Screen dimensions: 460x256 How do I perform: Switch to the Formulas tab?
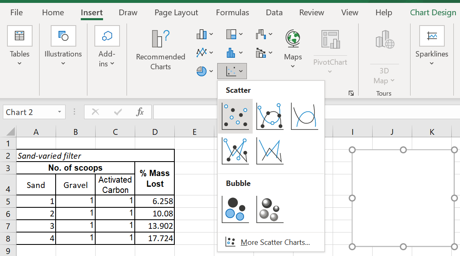(x=232, y=13)
